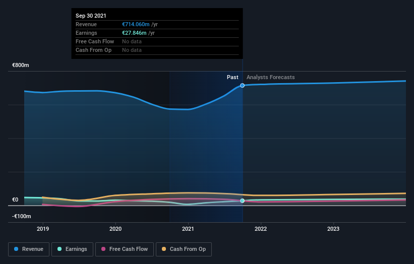
Task: Click the Past label on chart
Action: (232, 77)
